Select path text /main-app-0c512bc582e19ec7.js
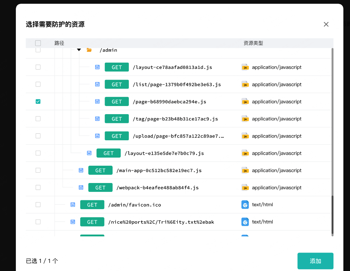 (x=159, y=170)
